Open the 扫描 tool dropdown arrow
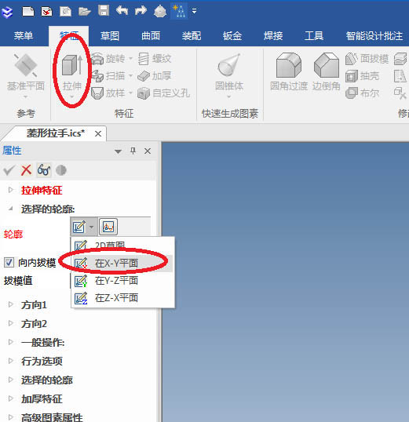The image size is (409, 422). click(130, 76)
